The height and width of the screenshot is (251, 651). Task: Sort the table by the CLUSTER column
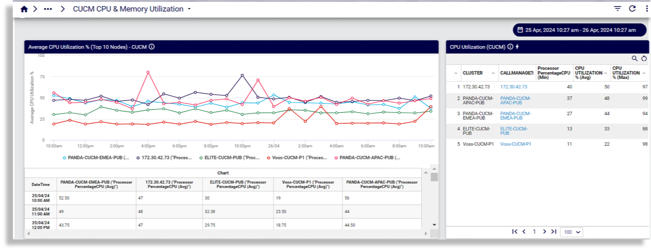pyautogui.click(x=473, y=73)
